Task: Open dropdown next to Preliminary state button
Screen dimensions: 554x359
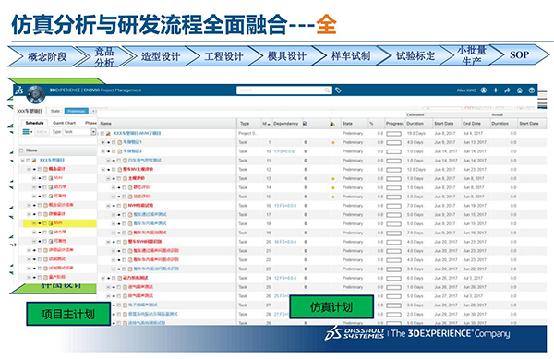Action: [x=93, y=111]
